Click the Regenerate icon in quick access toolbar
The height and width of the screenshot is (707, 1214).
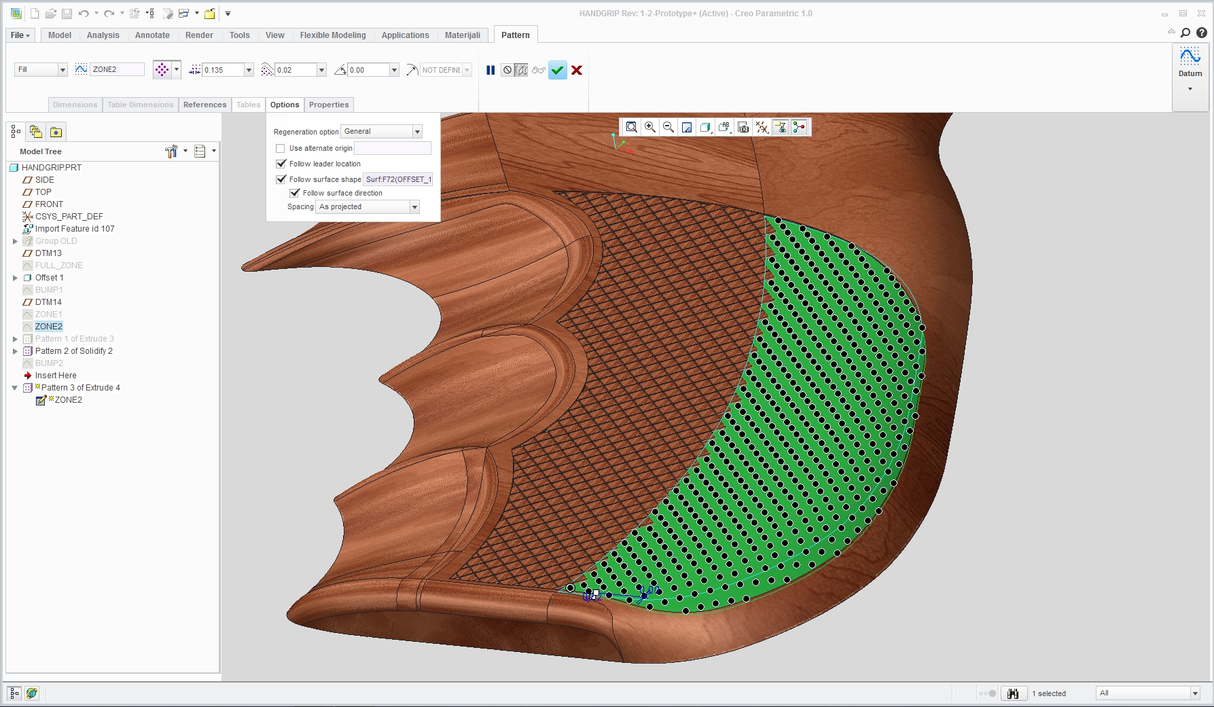tap(135, 14)
